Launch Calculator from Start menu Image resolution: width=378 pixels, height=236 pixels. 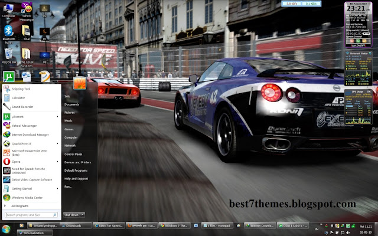(31, 98)
